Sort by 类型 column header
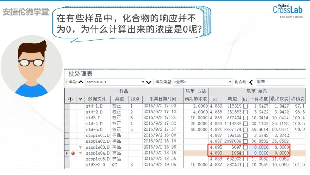 pos(119,99)
